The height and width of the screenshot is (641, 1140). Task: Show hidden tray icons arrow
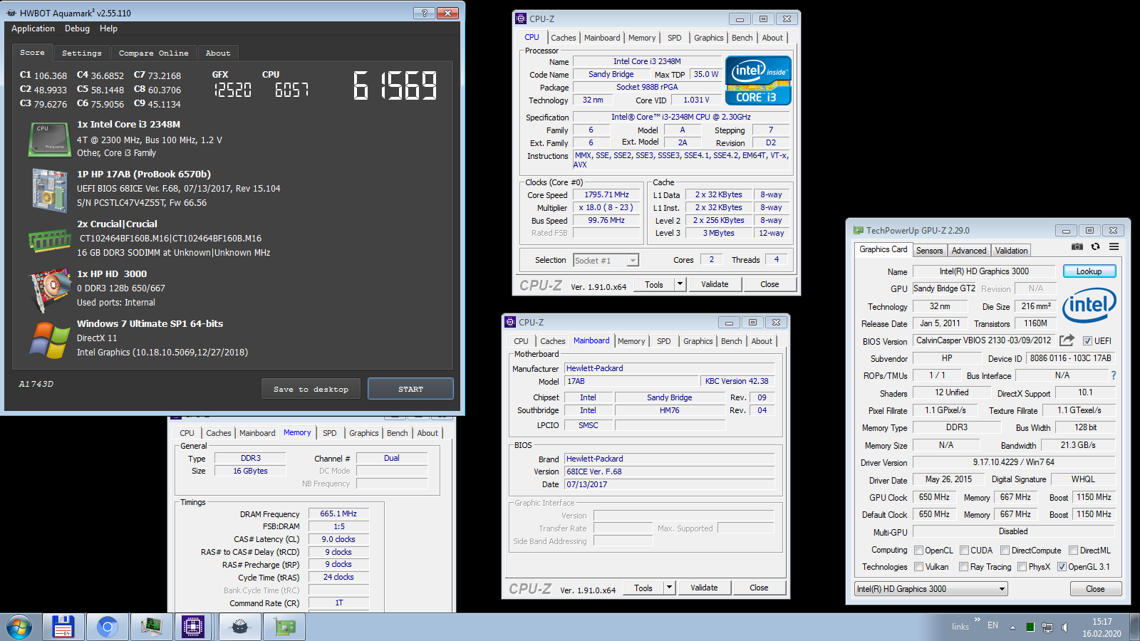(x=1012, y=627)
